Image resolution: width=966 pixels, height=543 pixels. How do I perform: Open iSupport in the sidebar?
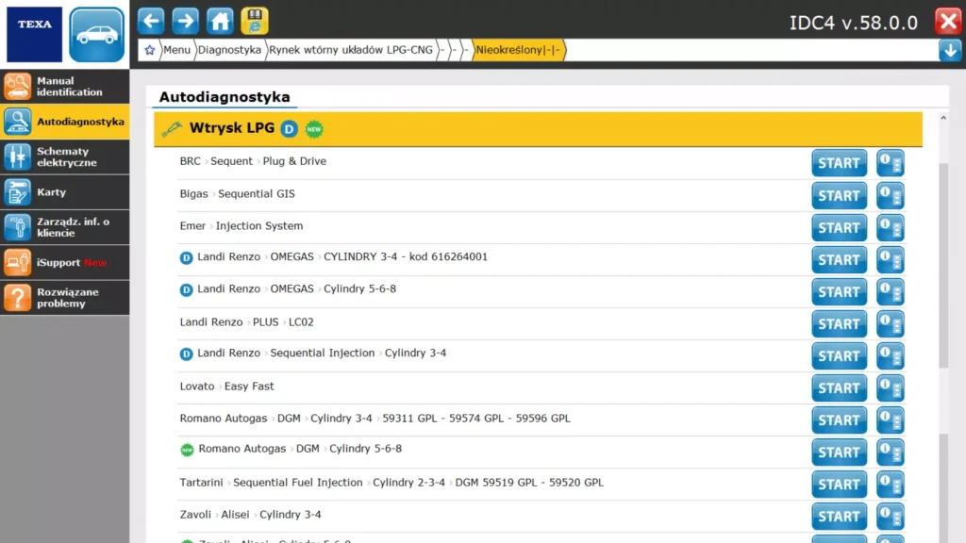64,262
